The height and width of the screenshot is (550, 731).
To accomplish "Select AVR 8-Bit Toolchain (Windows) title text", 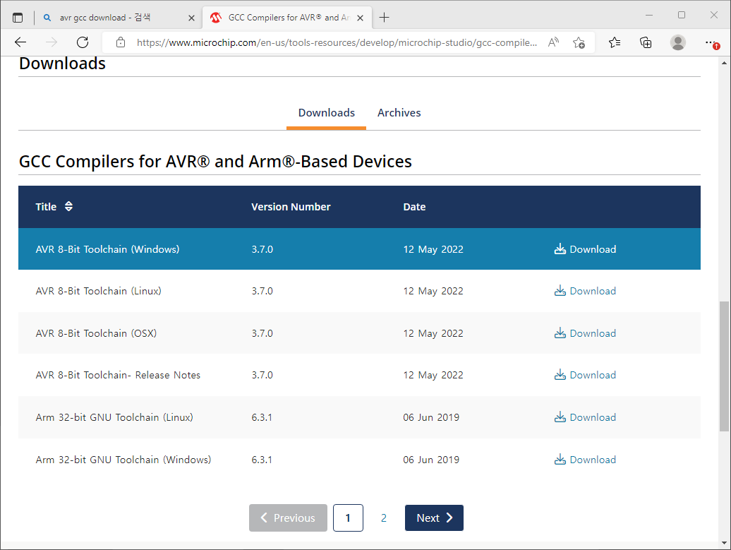I will point(107,249).
